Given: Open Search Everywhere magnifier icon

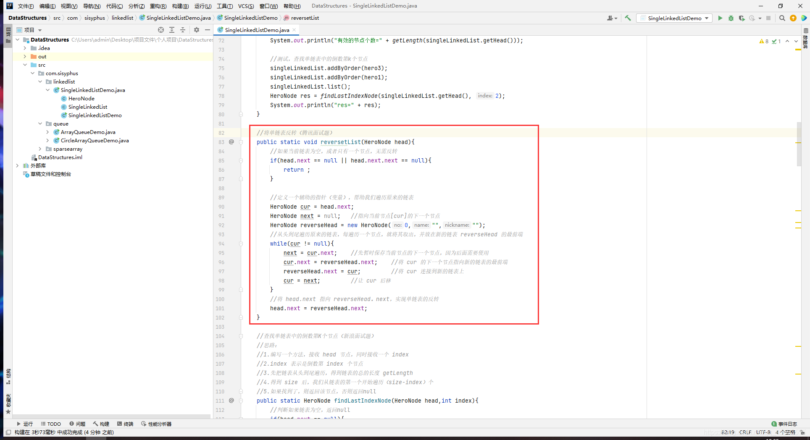Looking at the screenshot, I should pyautogui.click(x=782, y=18).
